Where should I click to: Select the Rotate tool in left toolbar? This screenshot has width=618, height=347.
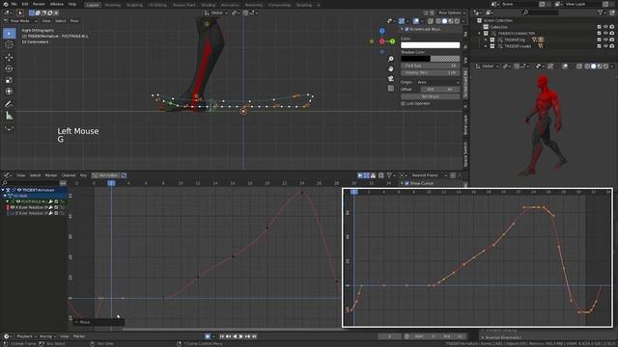(9, 68)
